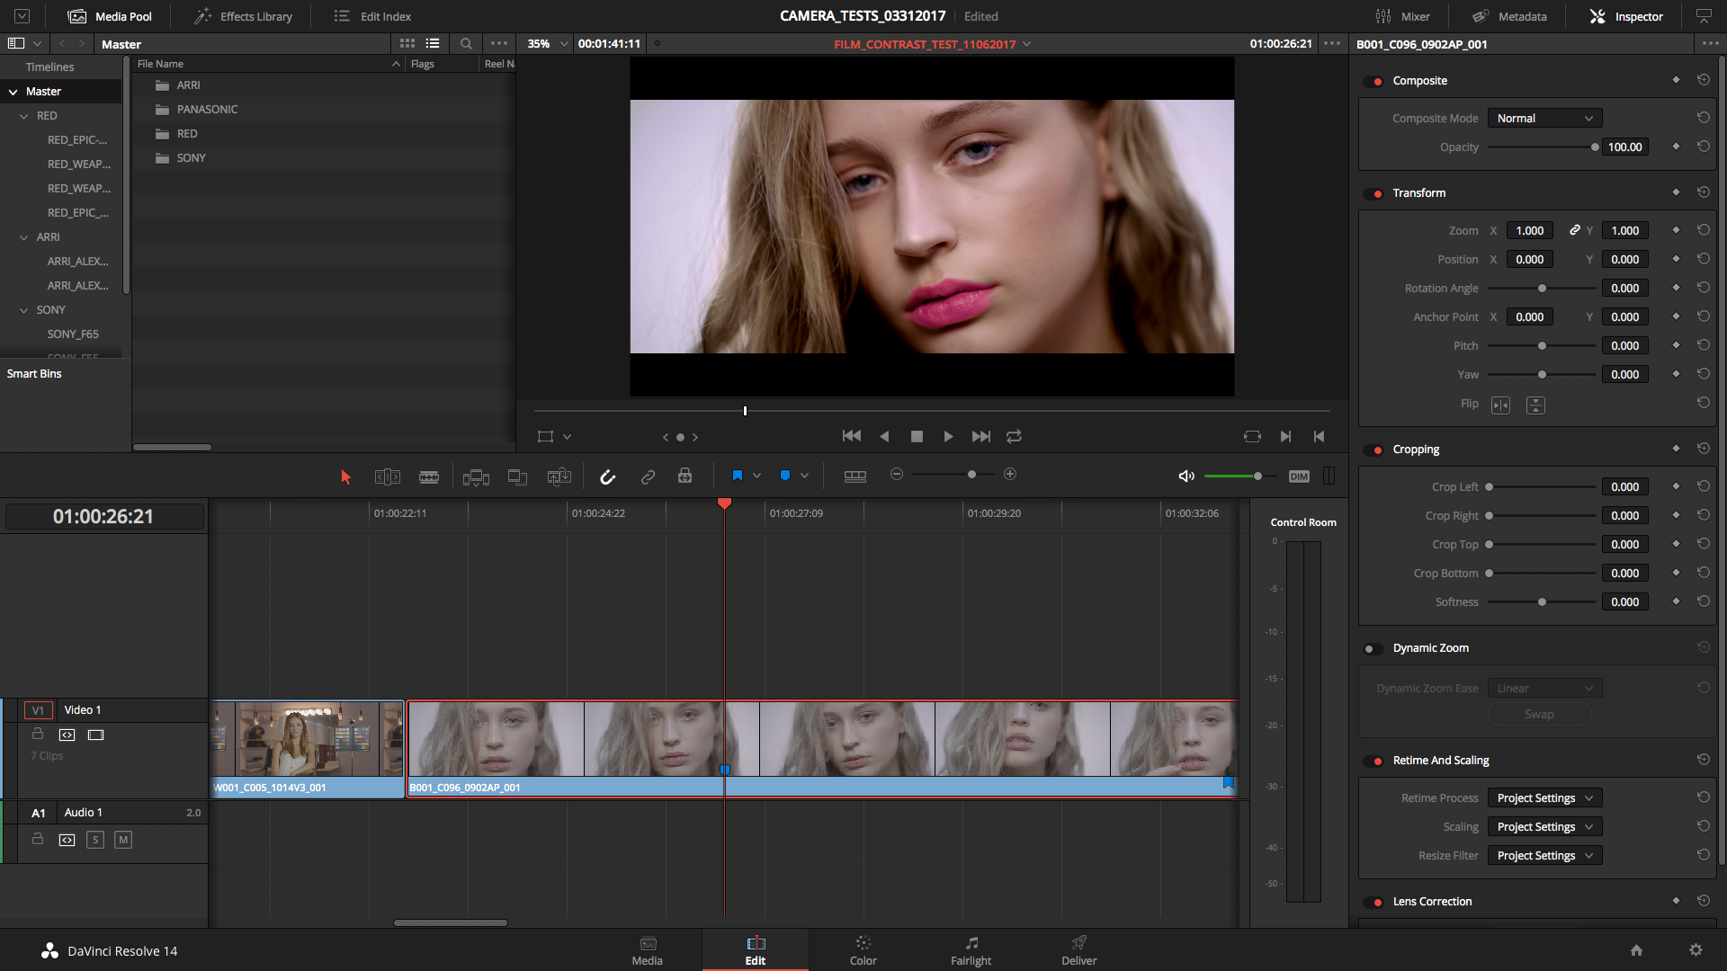
Task: Switch media pool to list view
Action: pos(433,43)
